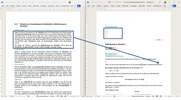This screenshot has width=181, height=100.
Task: Open the Gespeichert file dropdown in the left window
Action: [55, 2]
